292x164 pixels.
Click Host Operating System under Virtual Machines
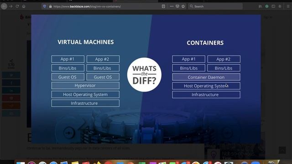click(85, 94)
